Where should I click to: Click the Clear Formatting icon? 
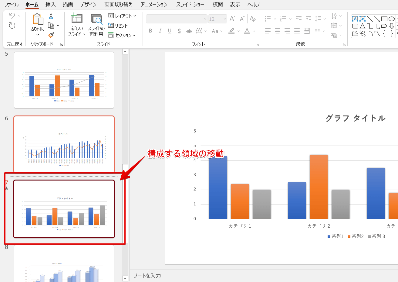tap(252, 19)
